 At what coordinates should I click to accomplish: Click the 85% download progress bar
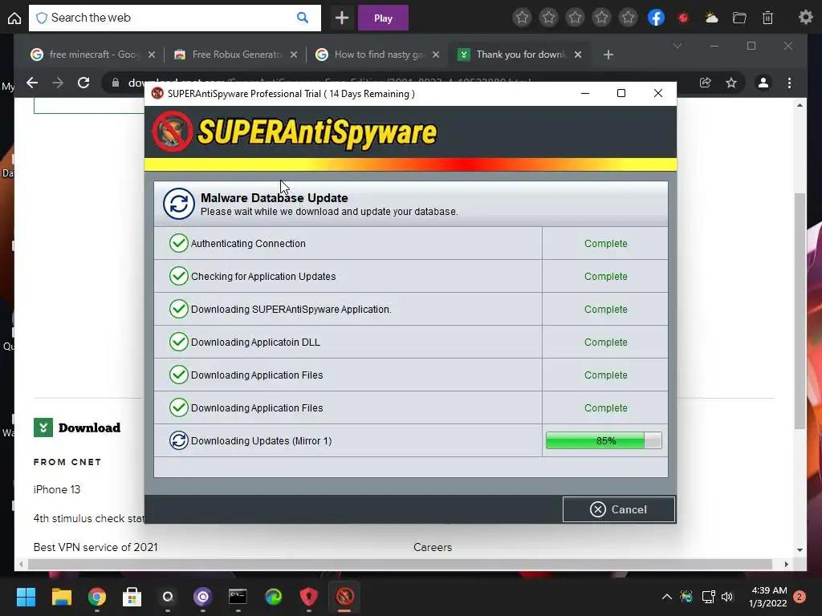(x=604, y=440)
